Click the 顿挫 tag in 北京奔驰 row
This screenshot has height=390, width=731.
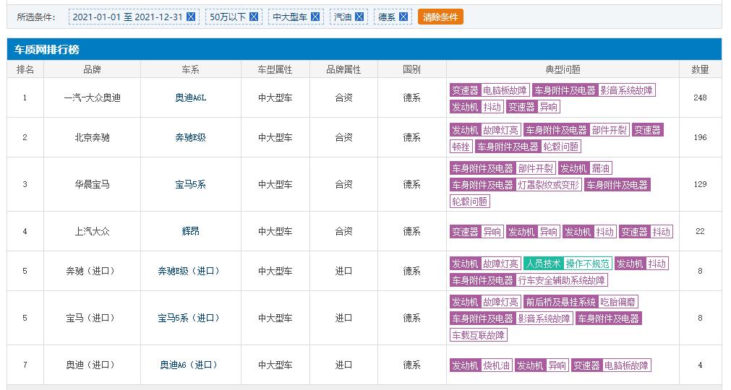click(461, 147)
